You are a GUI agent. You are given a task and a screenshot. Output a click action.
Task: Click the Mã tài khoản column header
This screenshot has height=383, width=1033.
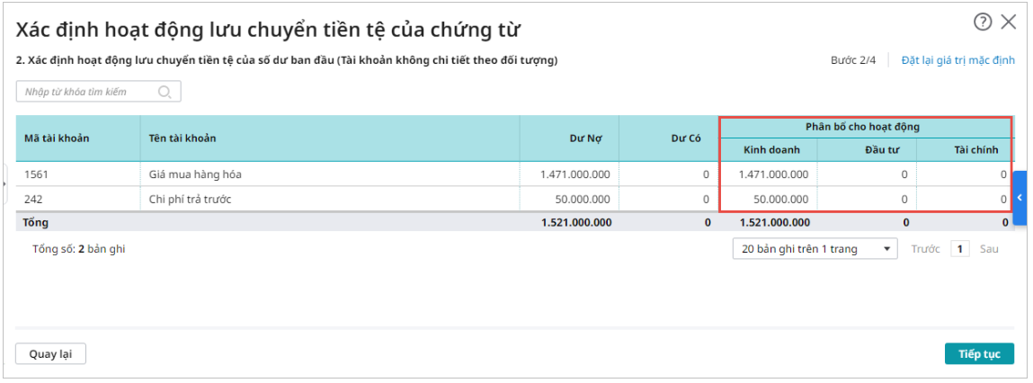point(57,138)
